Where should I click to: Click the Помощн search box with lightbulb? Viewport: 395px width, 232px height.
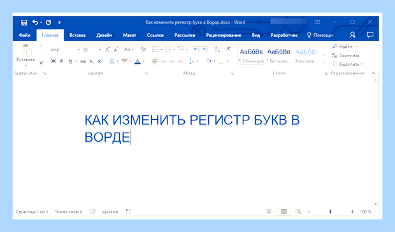pyautogui.click(x=320, y=35)
